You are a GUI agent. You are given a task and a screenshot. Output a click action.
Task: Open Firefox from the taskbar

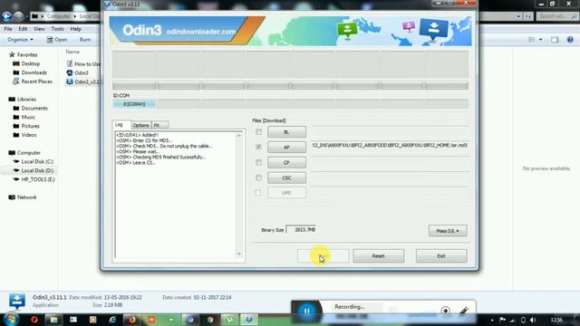coord(132,320)
